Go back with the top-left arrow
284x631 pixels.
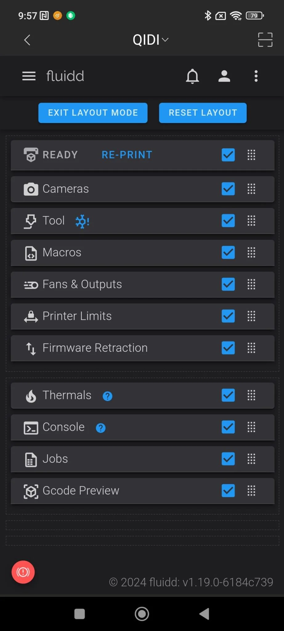(x=27, y=40)
